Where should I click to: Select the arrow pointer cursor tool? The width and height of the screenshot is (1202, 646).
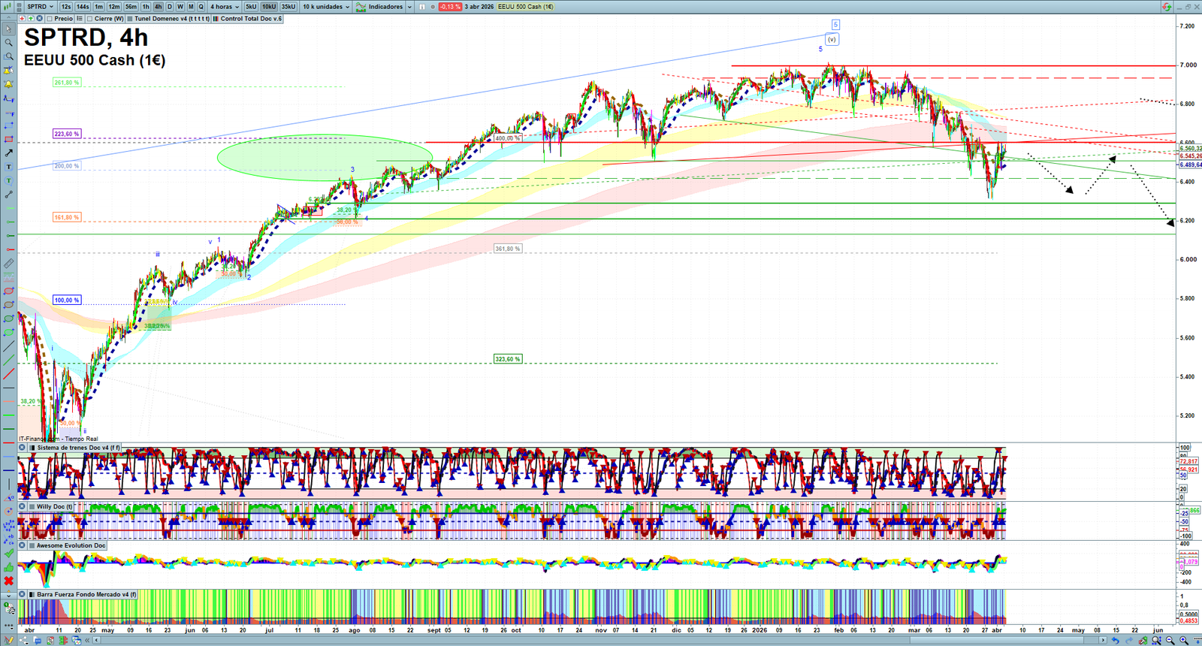point(9,29)
